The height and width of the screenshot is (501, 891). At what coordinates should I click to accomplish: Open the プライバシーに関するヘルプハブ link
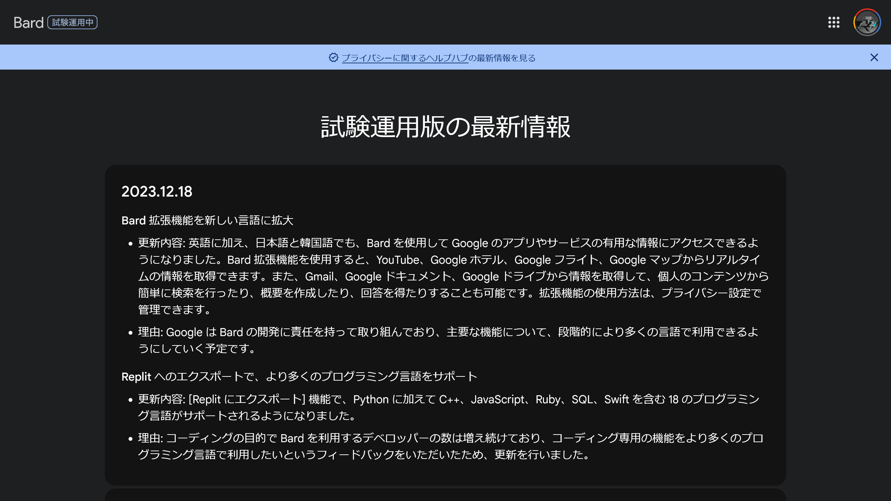point(405,58)
